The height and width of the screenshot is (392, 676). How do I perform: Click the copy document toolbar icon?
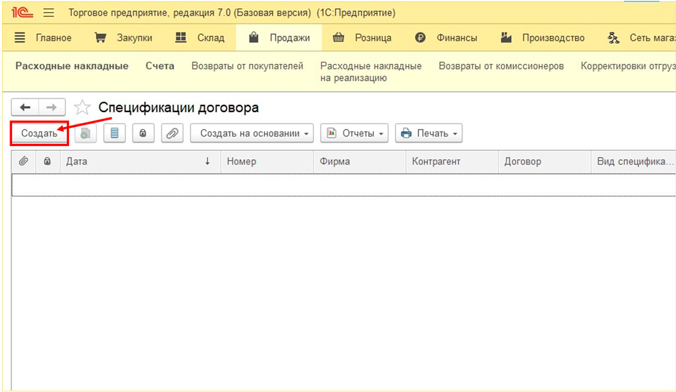pos(85,133)
